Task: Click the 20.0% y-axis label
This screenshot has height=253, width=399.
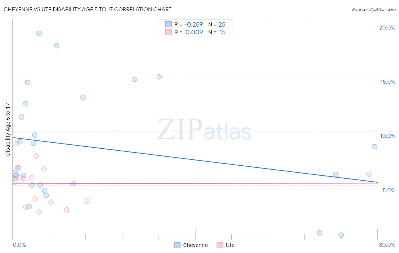Action: pyautogui.click(x=387, y=28)
